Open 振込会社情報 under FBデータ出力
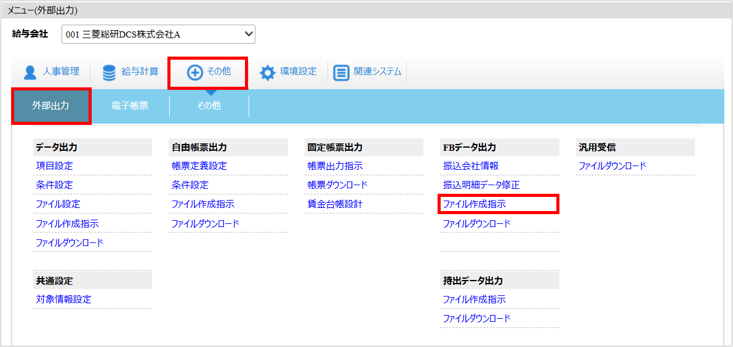 click(471, 166)
